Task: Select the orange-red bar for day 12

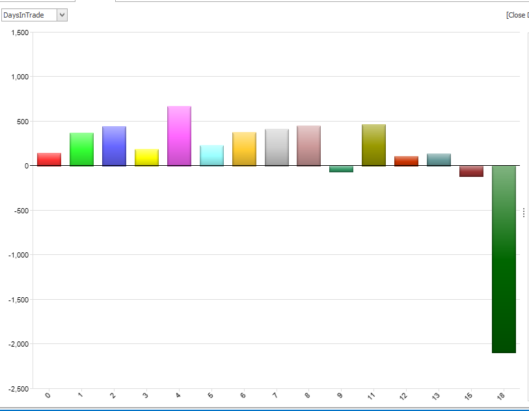Action: (x=406, y=161)
